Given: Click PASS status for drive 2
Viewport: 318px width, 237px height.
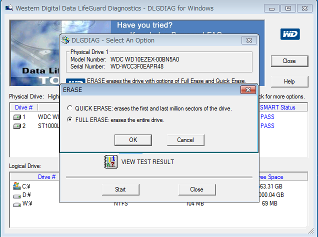Looking at the screenshot, I should pyautogui.click(x=267, y=126).
